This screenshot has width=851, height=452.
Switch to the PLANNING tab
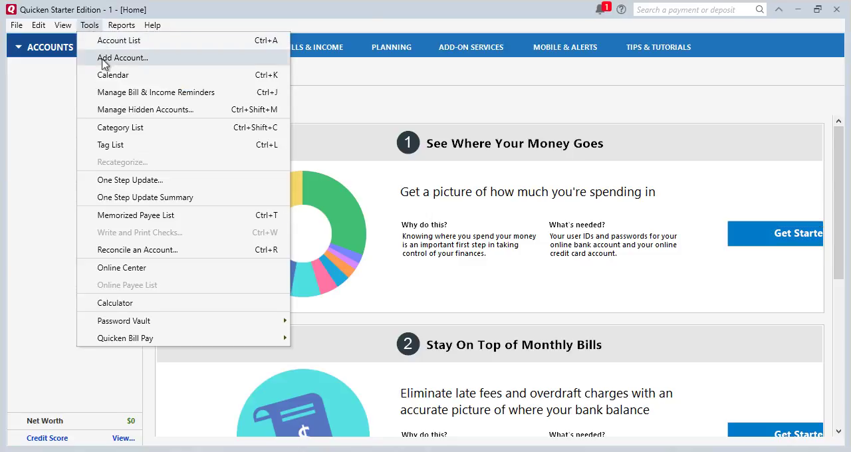pyautogui.click(x=391, y=47)
